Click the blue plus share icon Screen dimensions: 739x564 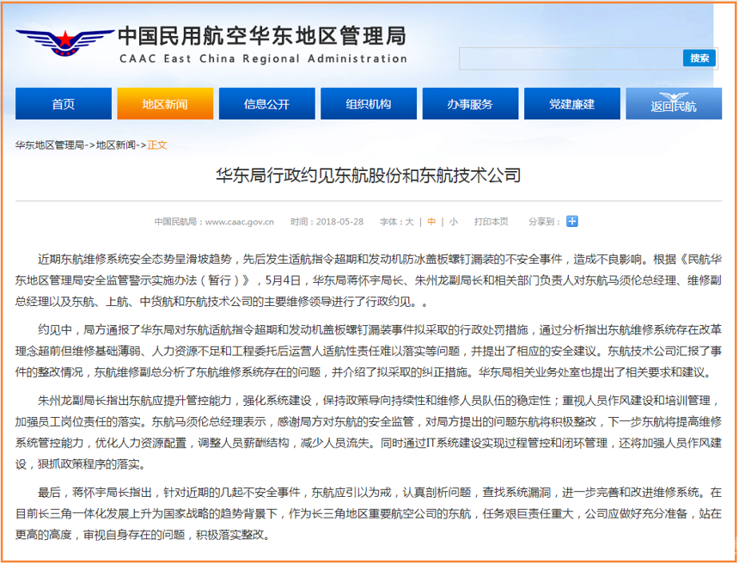coord(571,221)
